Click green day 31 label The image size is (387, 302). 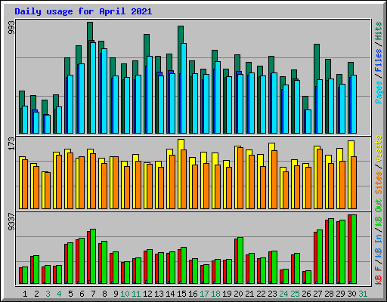pyautogui.click(x=363, y=294)
